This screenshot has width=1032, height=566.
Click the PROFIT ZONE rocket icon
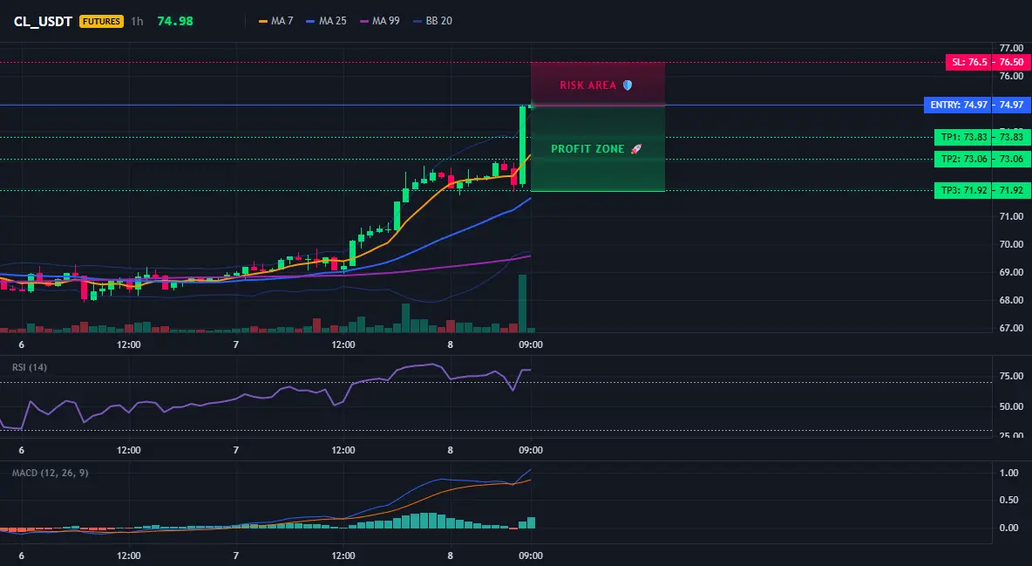(x=635, y=149)
